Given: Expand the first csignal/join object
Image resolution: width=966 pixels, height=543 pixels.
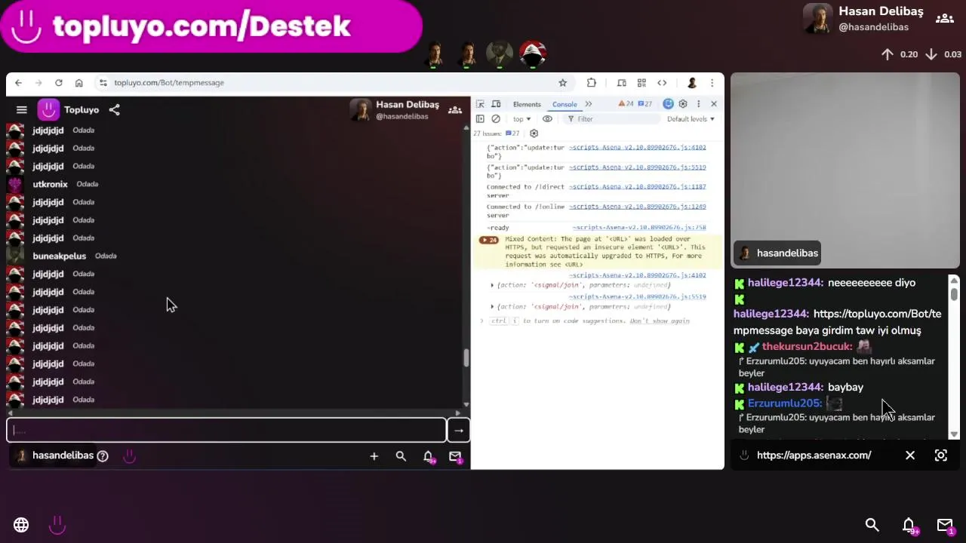Looking at the screenshot, I should click(492, 285).
